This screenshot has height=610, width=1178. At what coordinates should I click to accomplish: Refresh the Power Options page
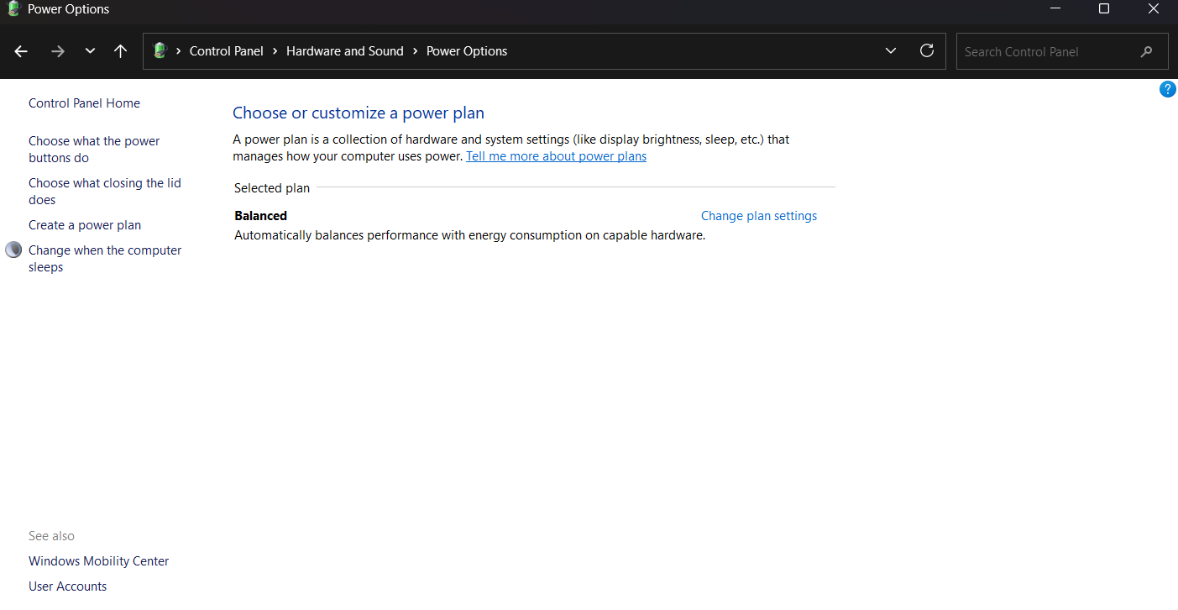[x=927, y=50]
